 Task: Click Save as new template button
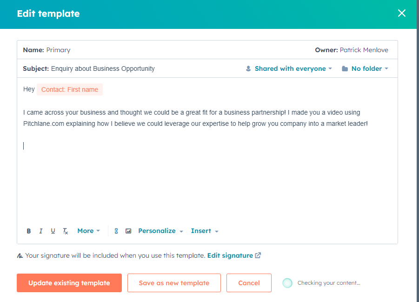pyautogui.click(x=174, y=283)
